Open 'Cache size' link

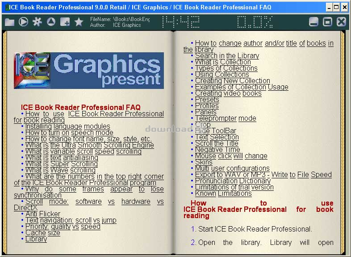(x=43, y=233)
